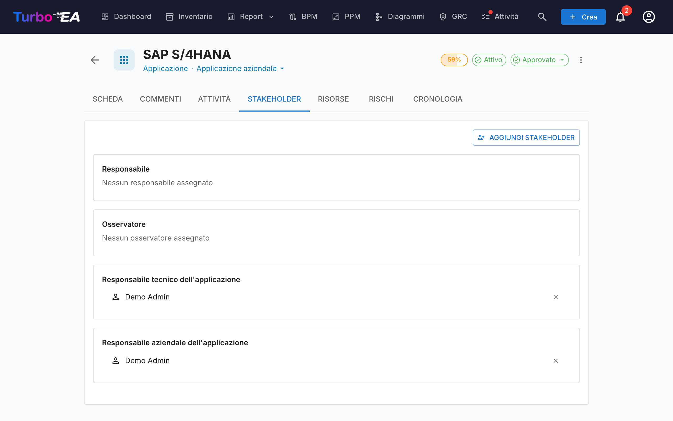Click the SAP S/4HANA title

187,54
